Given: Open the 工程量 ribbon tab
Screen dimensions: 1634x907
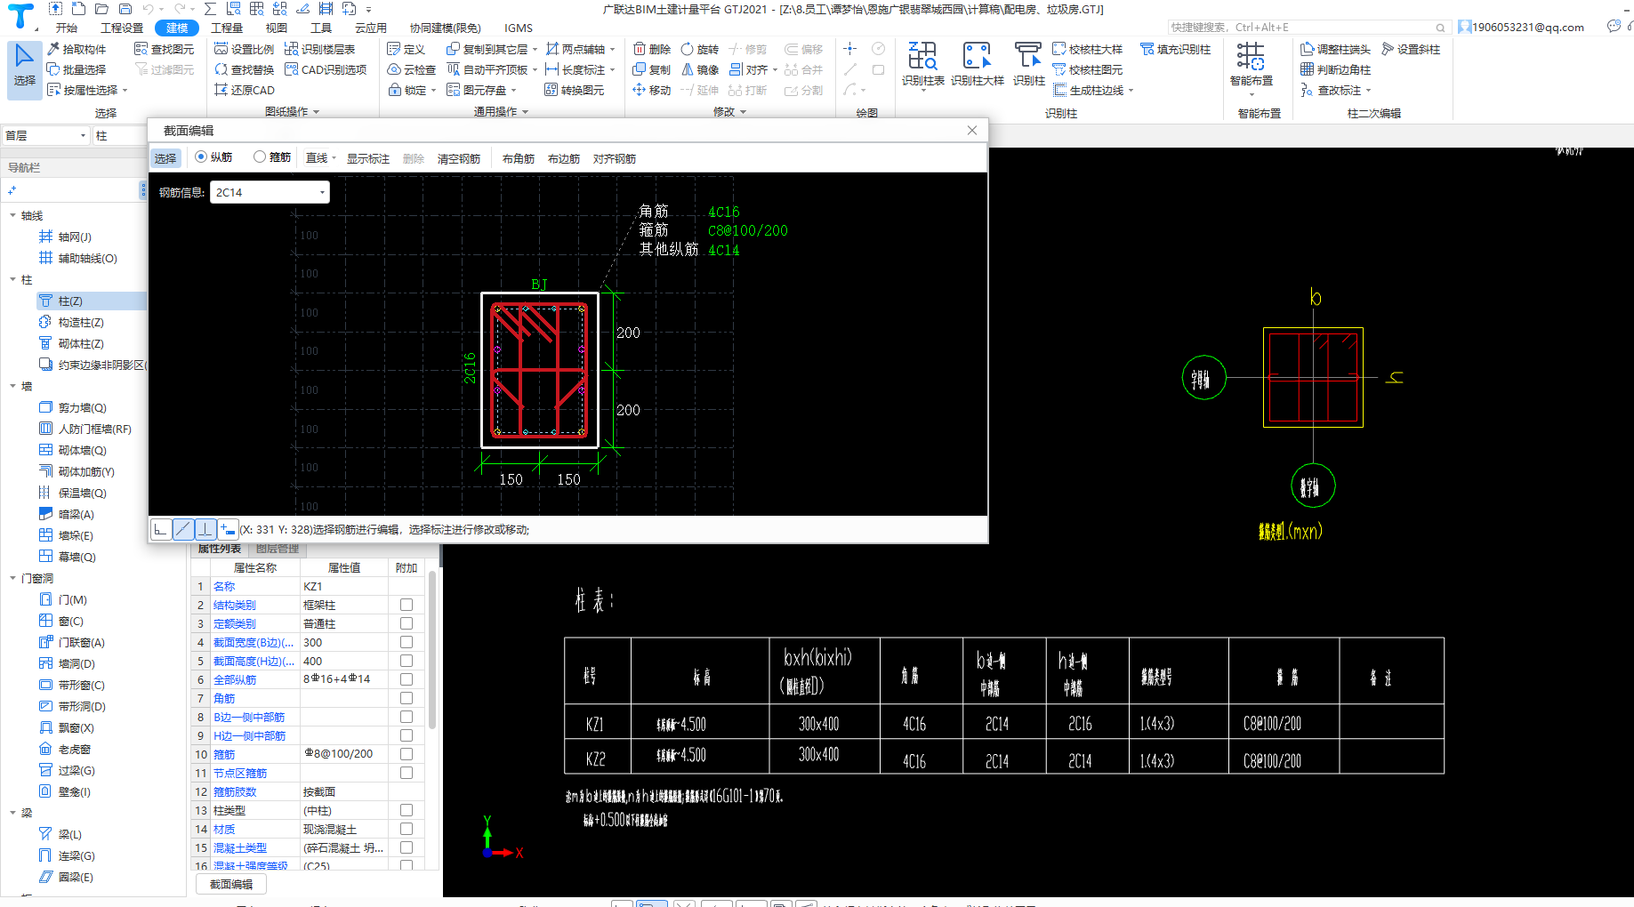Looking at the screenshot, I should (x=227, y=28).
